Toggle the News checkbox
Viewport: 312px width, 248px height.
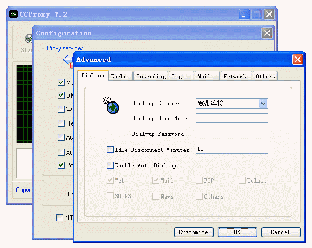tap(155, 196)
